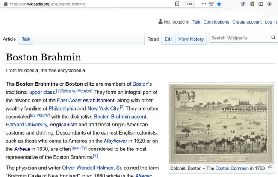Screen dimensions: 278x177
Task: Click 'From Wikipedia, the free encyclopedia' text
Action: (45, 71)
